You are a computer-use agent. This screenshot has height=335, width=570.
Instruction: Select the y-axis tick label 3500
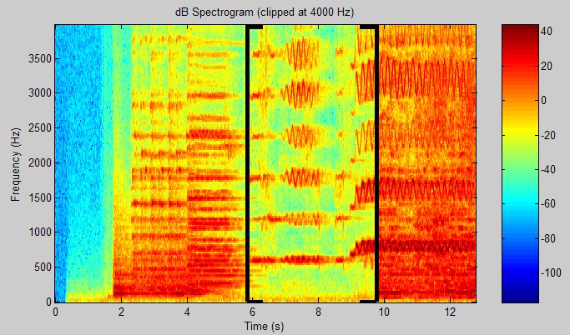tap(37, 58)
